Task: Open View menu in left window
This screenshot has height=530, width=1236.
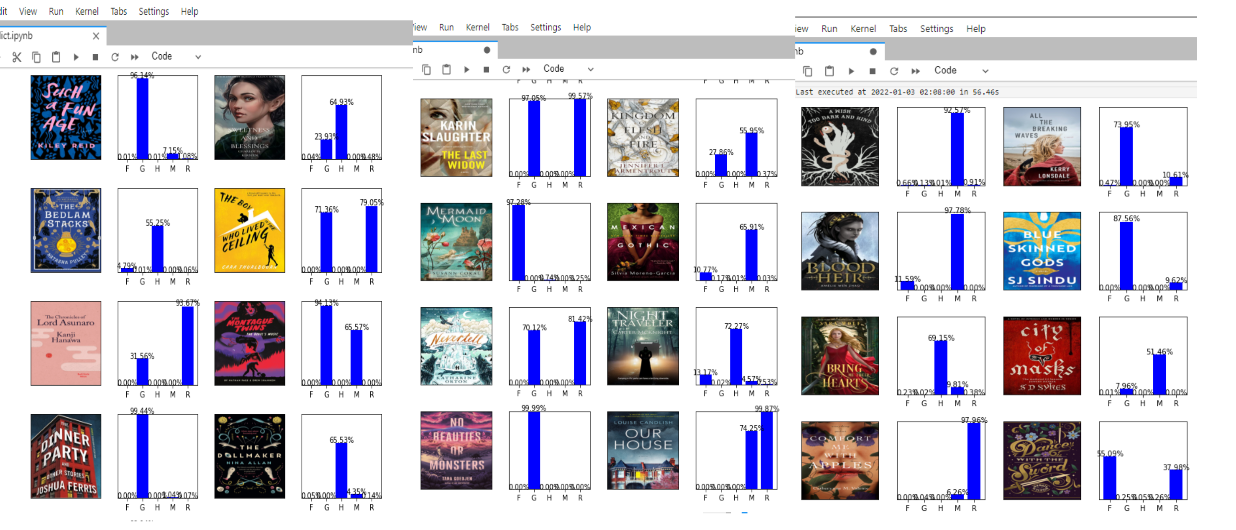Action: 28,11
